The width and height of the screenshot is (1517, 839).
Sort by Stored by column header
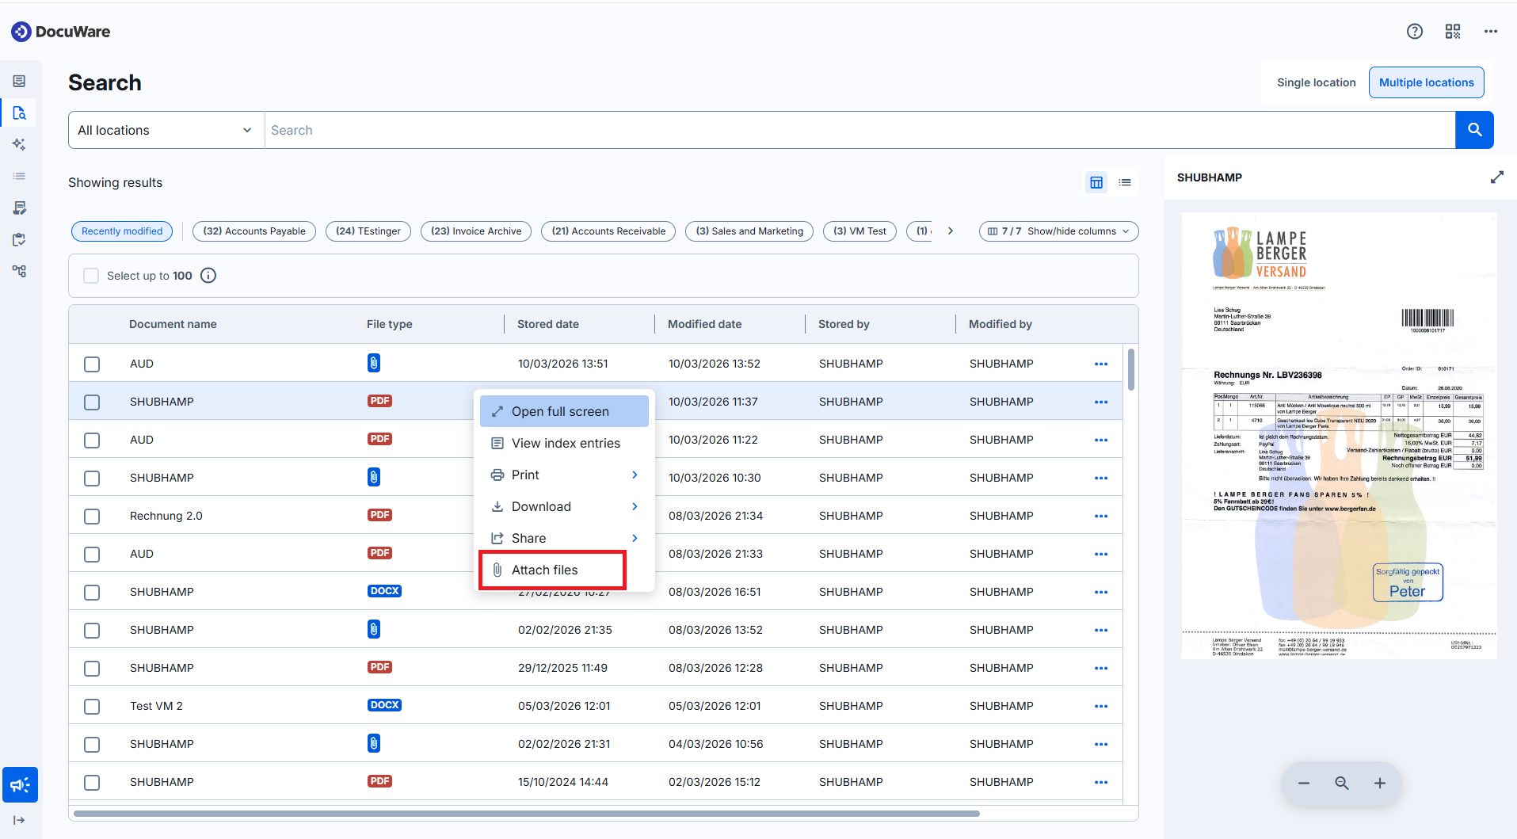pos(844,324)
